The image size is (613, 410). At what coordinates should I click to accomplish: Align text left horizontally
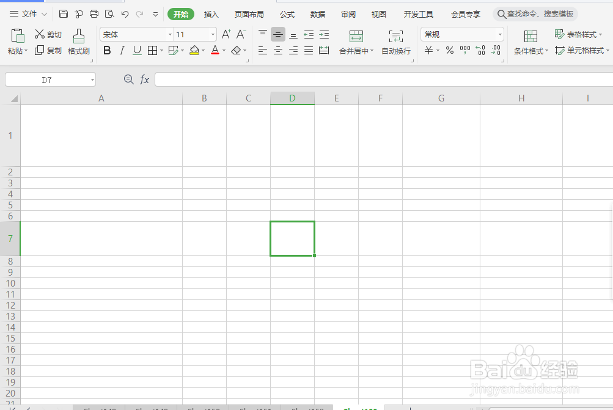point(263,51)
